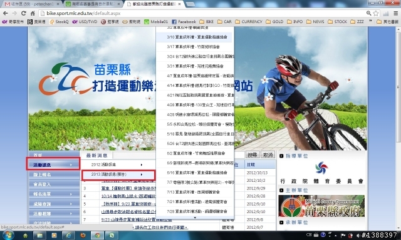Close the active bike website tab

tap(180, 4)
